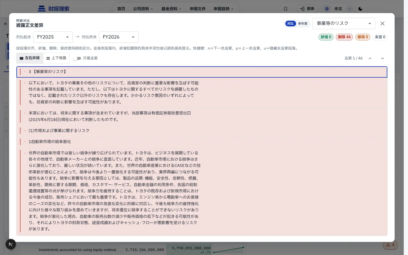Open the 事業等のリスク section dropdown
Image resolution: width=408 pixels, height=255 pixels.
[x=344, y=24]
